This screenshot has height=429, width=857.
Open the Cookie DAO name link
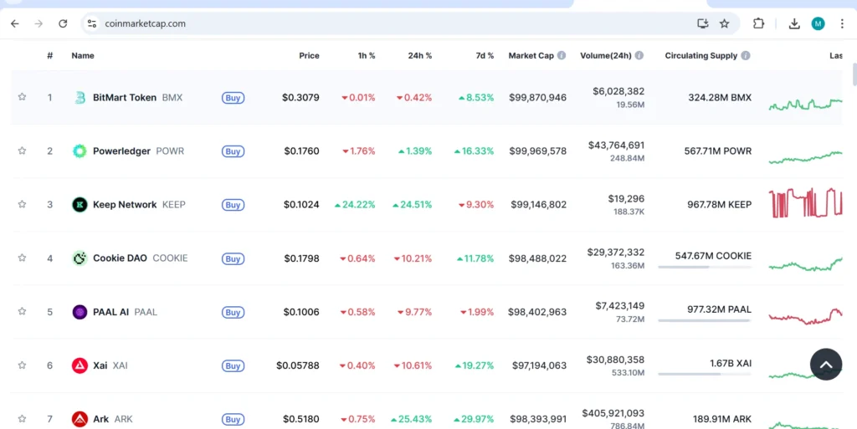coord(120,258)
